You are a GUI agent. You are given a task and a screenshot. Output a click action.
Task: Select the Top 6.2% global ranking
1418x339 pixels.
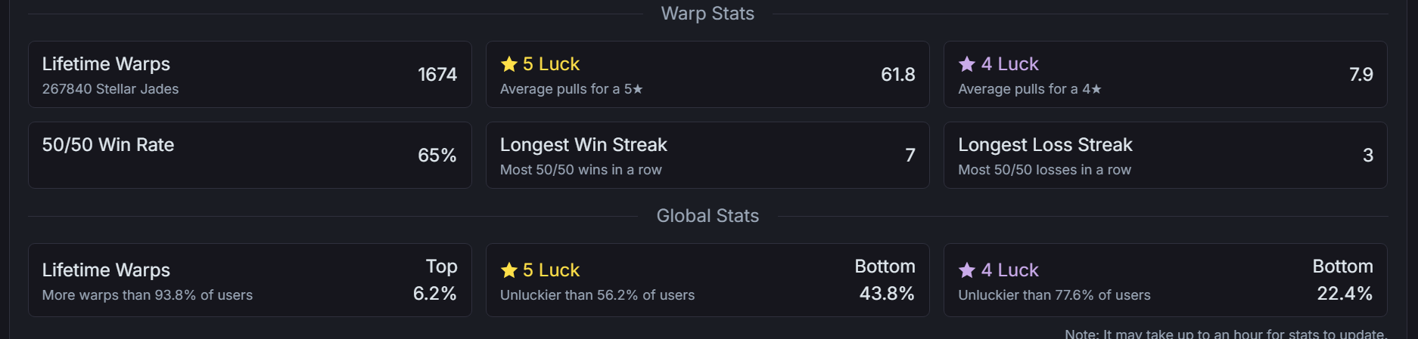pyautogui.click(x=435, y=280)
